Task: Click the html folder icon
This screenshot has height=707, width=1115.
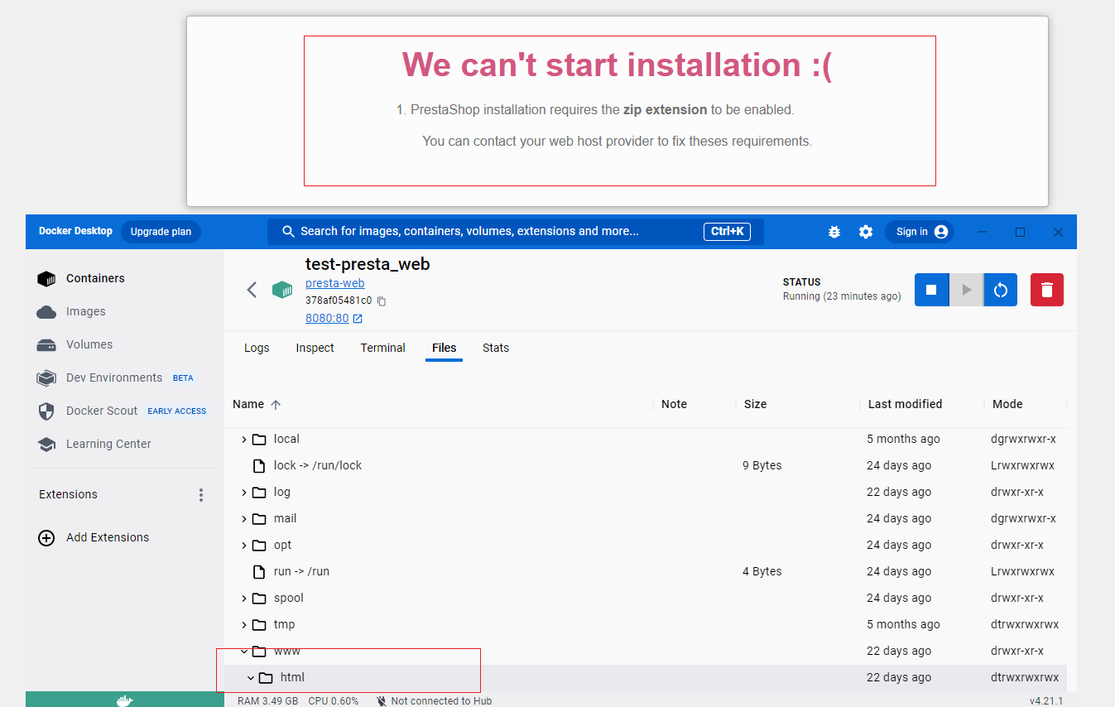Action: 266,678
